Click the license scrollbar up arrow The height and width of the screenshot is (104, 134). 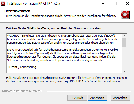[x=124, y=36]
